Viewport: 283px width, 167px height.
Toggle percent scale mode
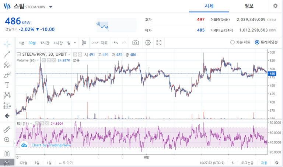(233, 163)
